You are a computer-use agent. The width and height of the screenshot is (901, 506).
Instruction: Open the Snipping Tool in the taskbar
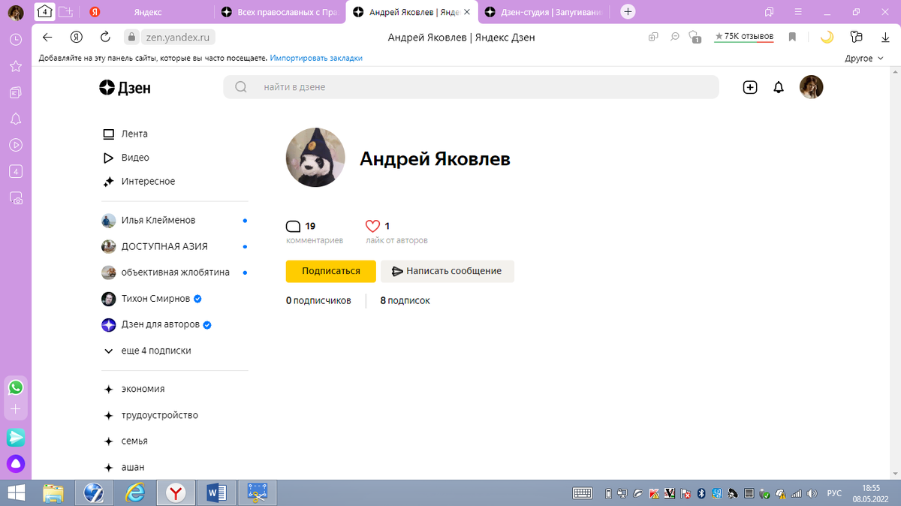point(258,492)
